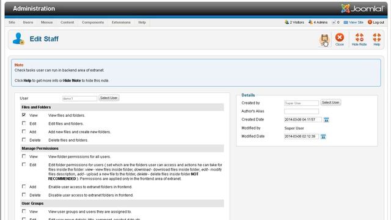Click Select User button beside User field

coord(109,98)
